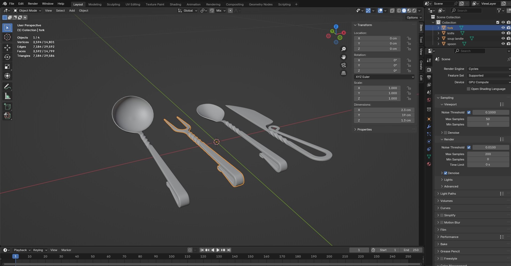Jump to the timeline start frame
The width and height of the screenshot is (511, 266).
(x=202, y=250)
